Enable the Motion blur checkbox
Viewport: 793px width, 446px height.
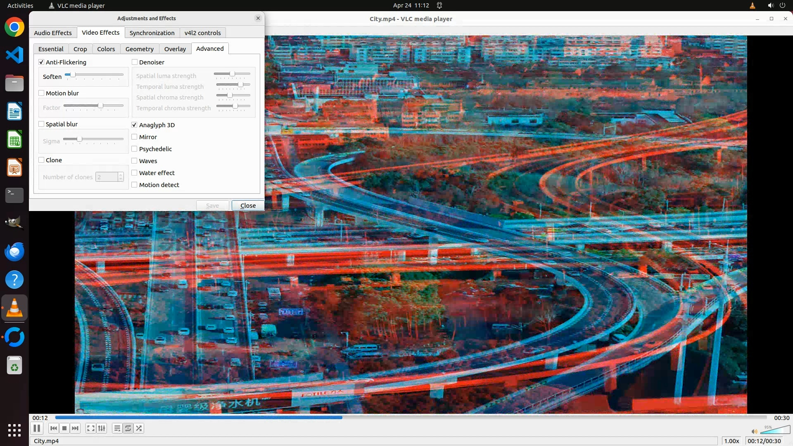41,93
